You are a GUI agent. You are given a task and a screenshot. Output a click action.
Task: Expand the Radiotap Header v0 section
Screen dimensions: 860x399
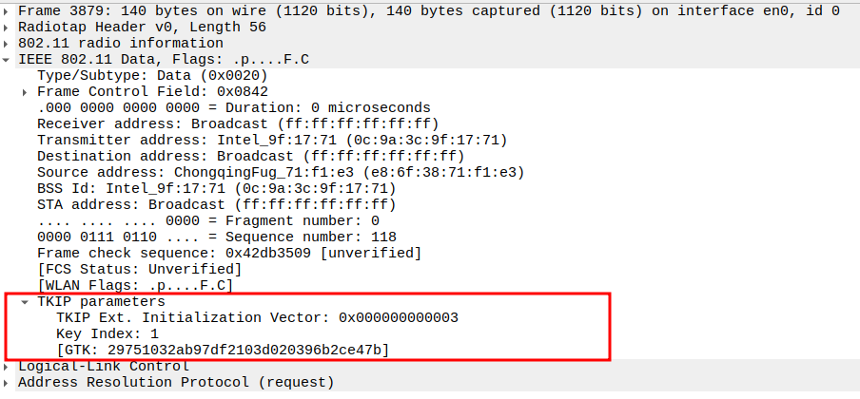[8, 27]
